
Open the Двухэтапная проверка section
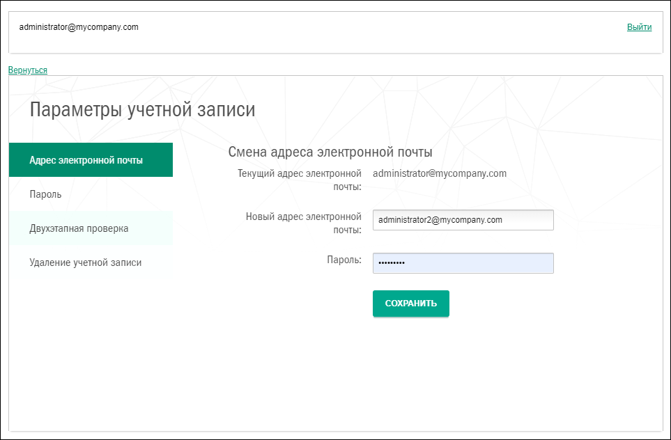pyautogui.click(x=79, y=228)
